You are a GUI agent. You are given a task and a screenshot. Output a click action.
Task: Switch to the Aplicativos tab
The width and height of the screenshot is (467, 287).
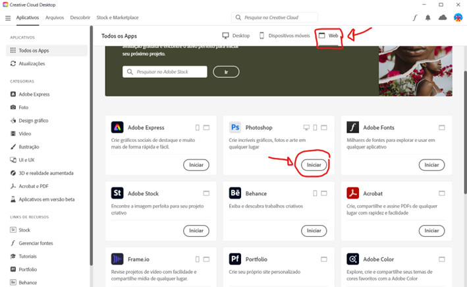(x=28, y=18)
